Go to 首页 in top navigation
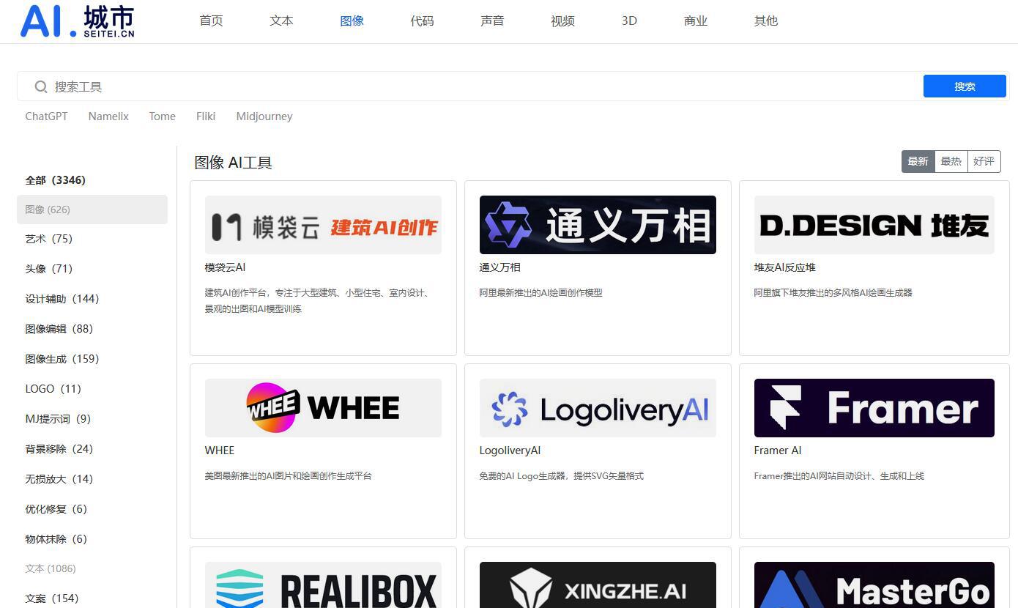 [211, 21]
